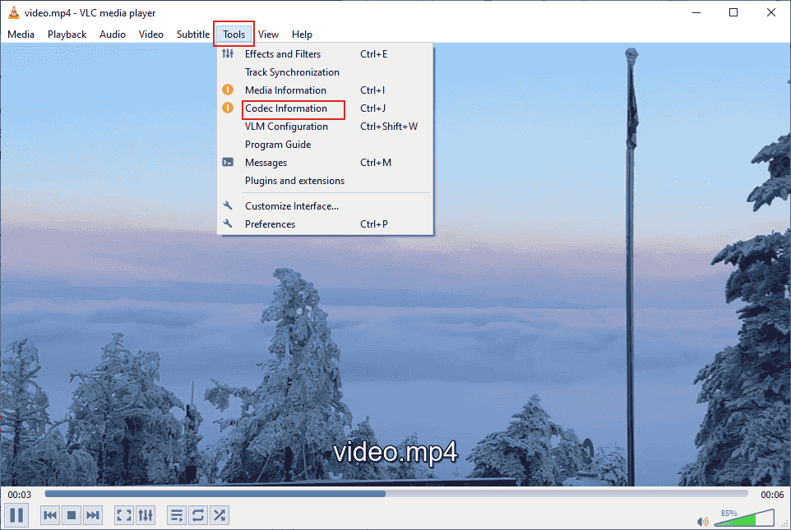Skip to previous media item
This screenshot has width=791, height=530.
pyautogui.click(x=50, y=515)
